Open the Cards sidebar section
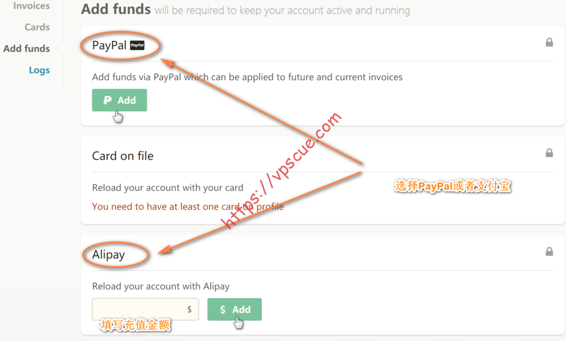 pyautogui.click(x=37, y=27)
